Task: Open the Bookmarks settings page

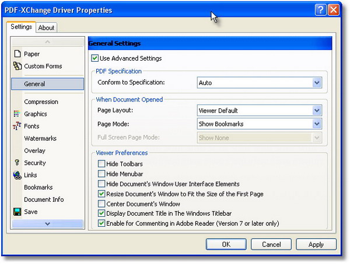Action: coord(48,187)
